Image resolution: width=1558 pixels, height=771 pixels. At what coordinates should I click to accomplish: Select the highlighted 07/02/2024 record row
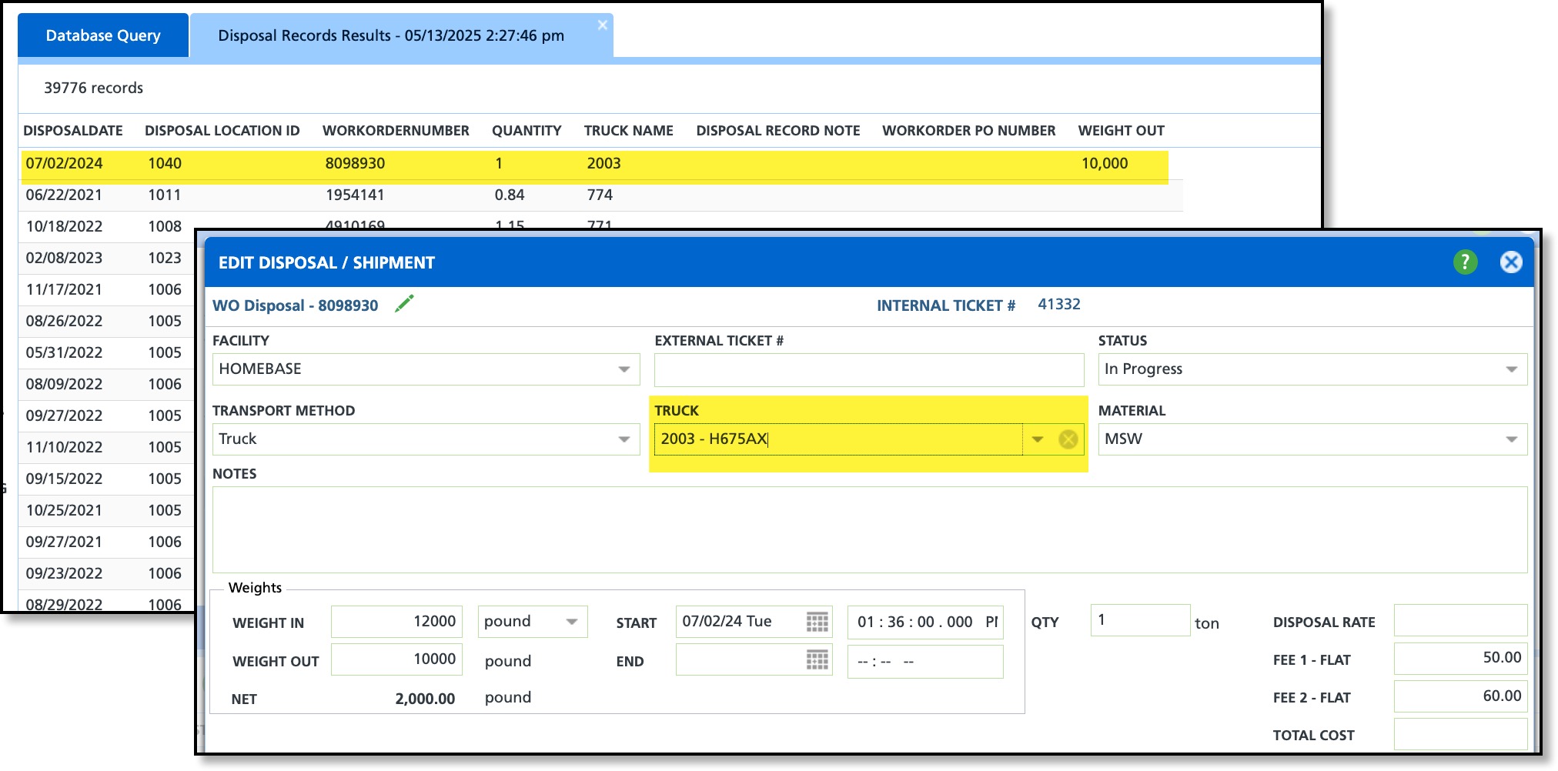(x=594, y=164)
